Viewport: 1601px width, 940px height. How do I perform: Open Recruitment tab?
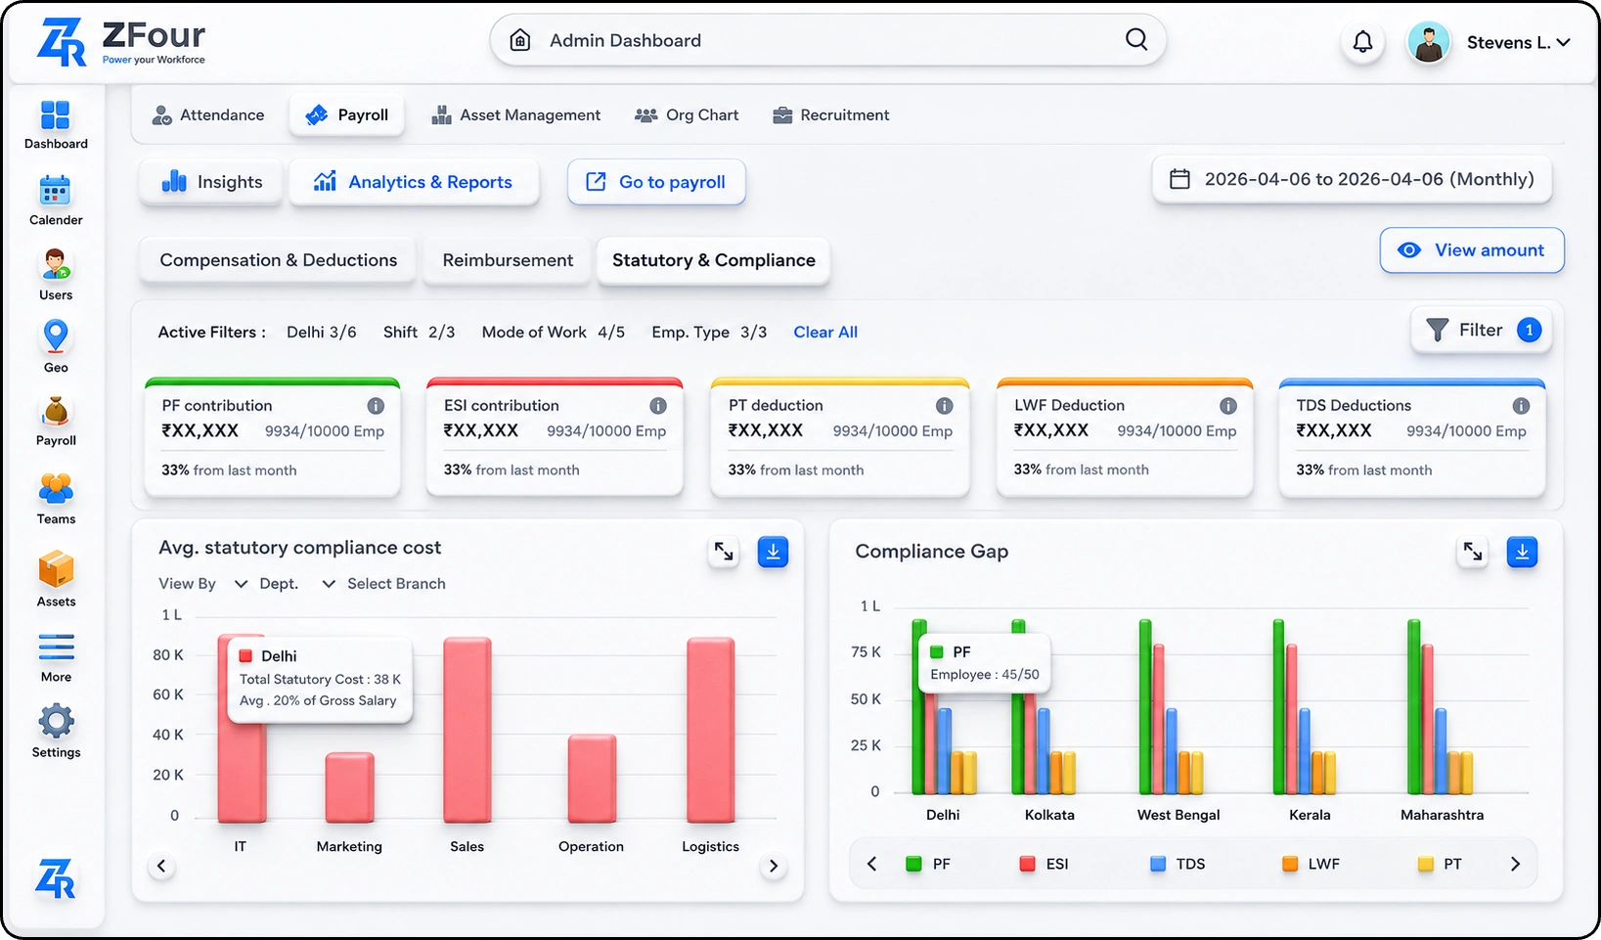pyautogui.click(x=831, y=115)
